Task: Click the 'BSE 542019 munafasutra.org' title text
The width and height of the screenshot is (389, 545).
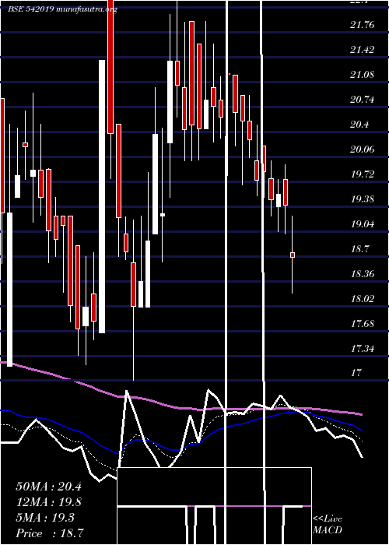Action: point(62,9)
